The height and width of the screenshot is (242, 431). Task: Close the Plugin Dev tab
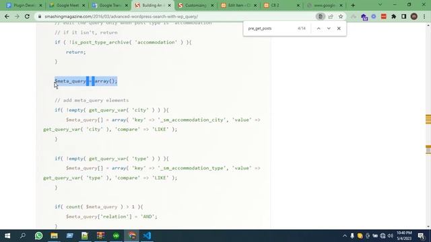point(41,5)
